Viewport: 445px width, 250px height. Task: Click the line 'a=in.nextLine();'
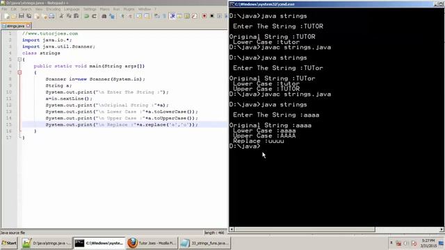pyautogui.click(x=69, y=99)
